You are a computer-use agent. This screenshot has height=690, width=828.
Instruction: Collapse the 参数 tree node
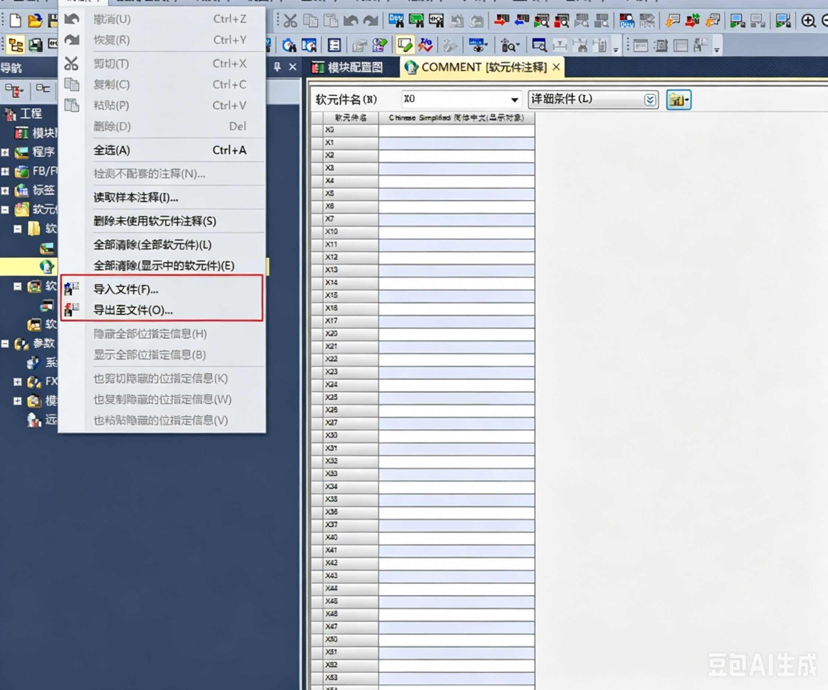[x=5, y=343]
